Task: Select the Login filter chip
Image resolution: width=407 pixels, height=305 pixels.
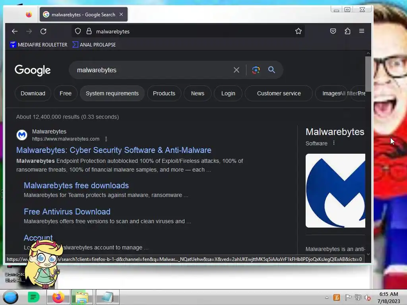Action: pos(228,93)
